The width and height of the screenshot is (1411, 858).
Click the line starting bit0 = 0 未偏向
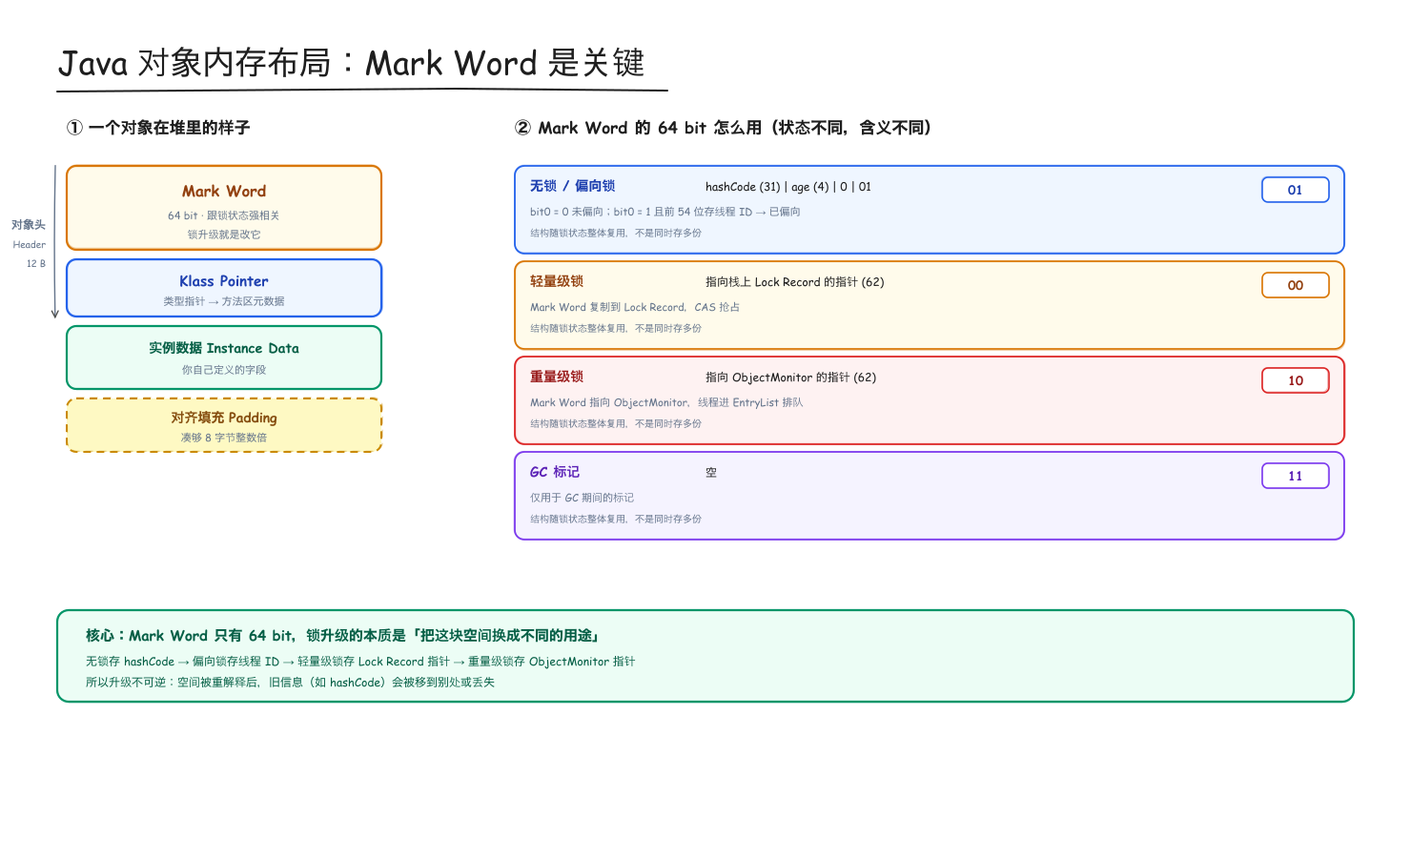tap(665, 212)
